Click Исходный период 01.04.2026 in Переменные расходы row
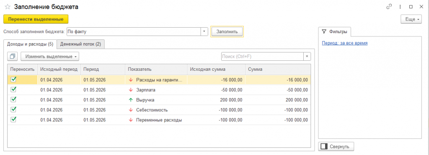 tap(52, 120)
